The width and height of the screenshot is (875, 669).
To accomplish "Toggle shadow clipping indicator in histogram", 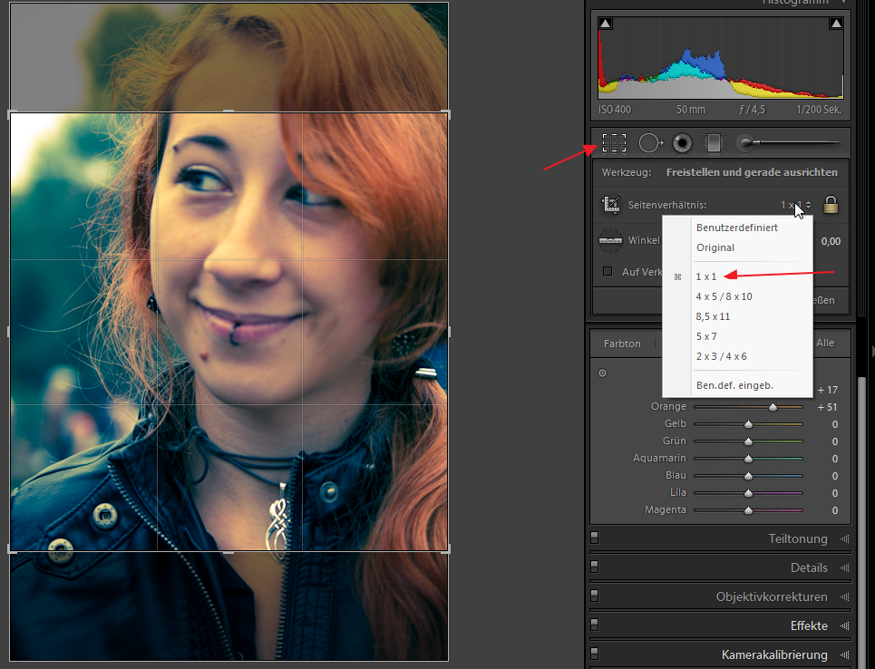I will point(606,23).
